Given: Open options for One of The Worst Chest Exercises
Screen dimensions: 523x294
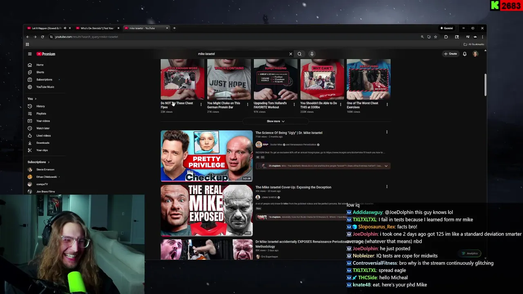Looking at the screenshot, I should coord(387,105).
